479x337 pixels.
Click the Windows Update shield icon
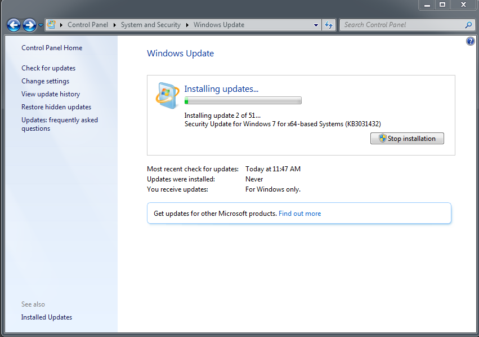167,95
